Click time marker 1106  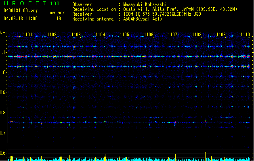(149, 35)
